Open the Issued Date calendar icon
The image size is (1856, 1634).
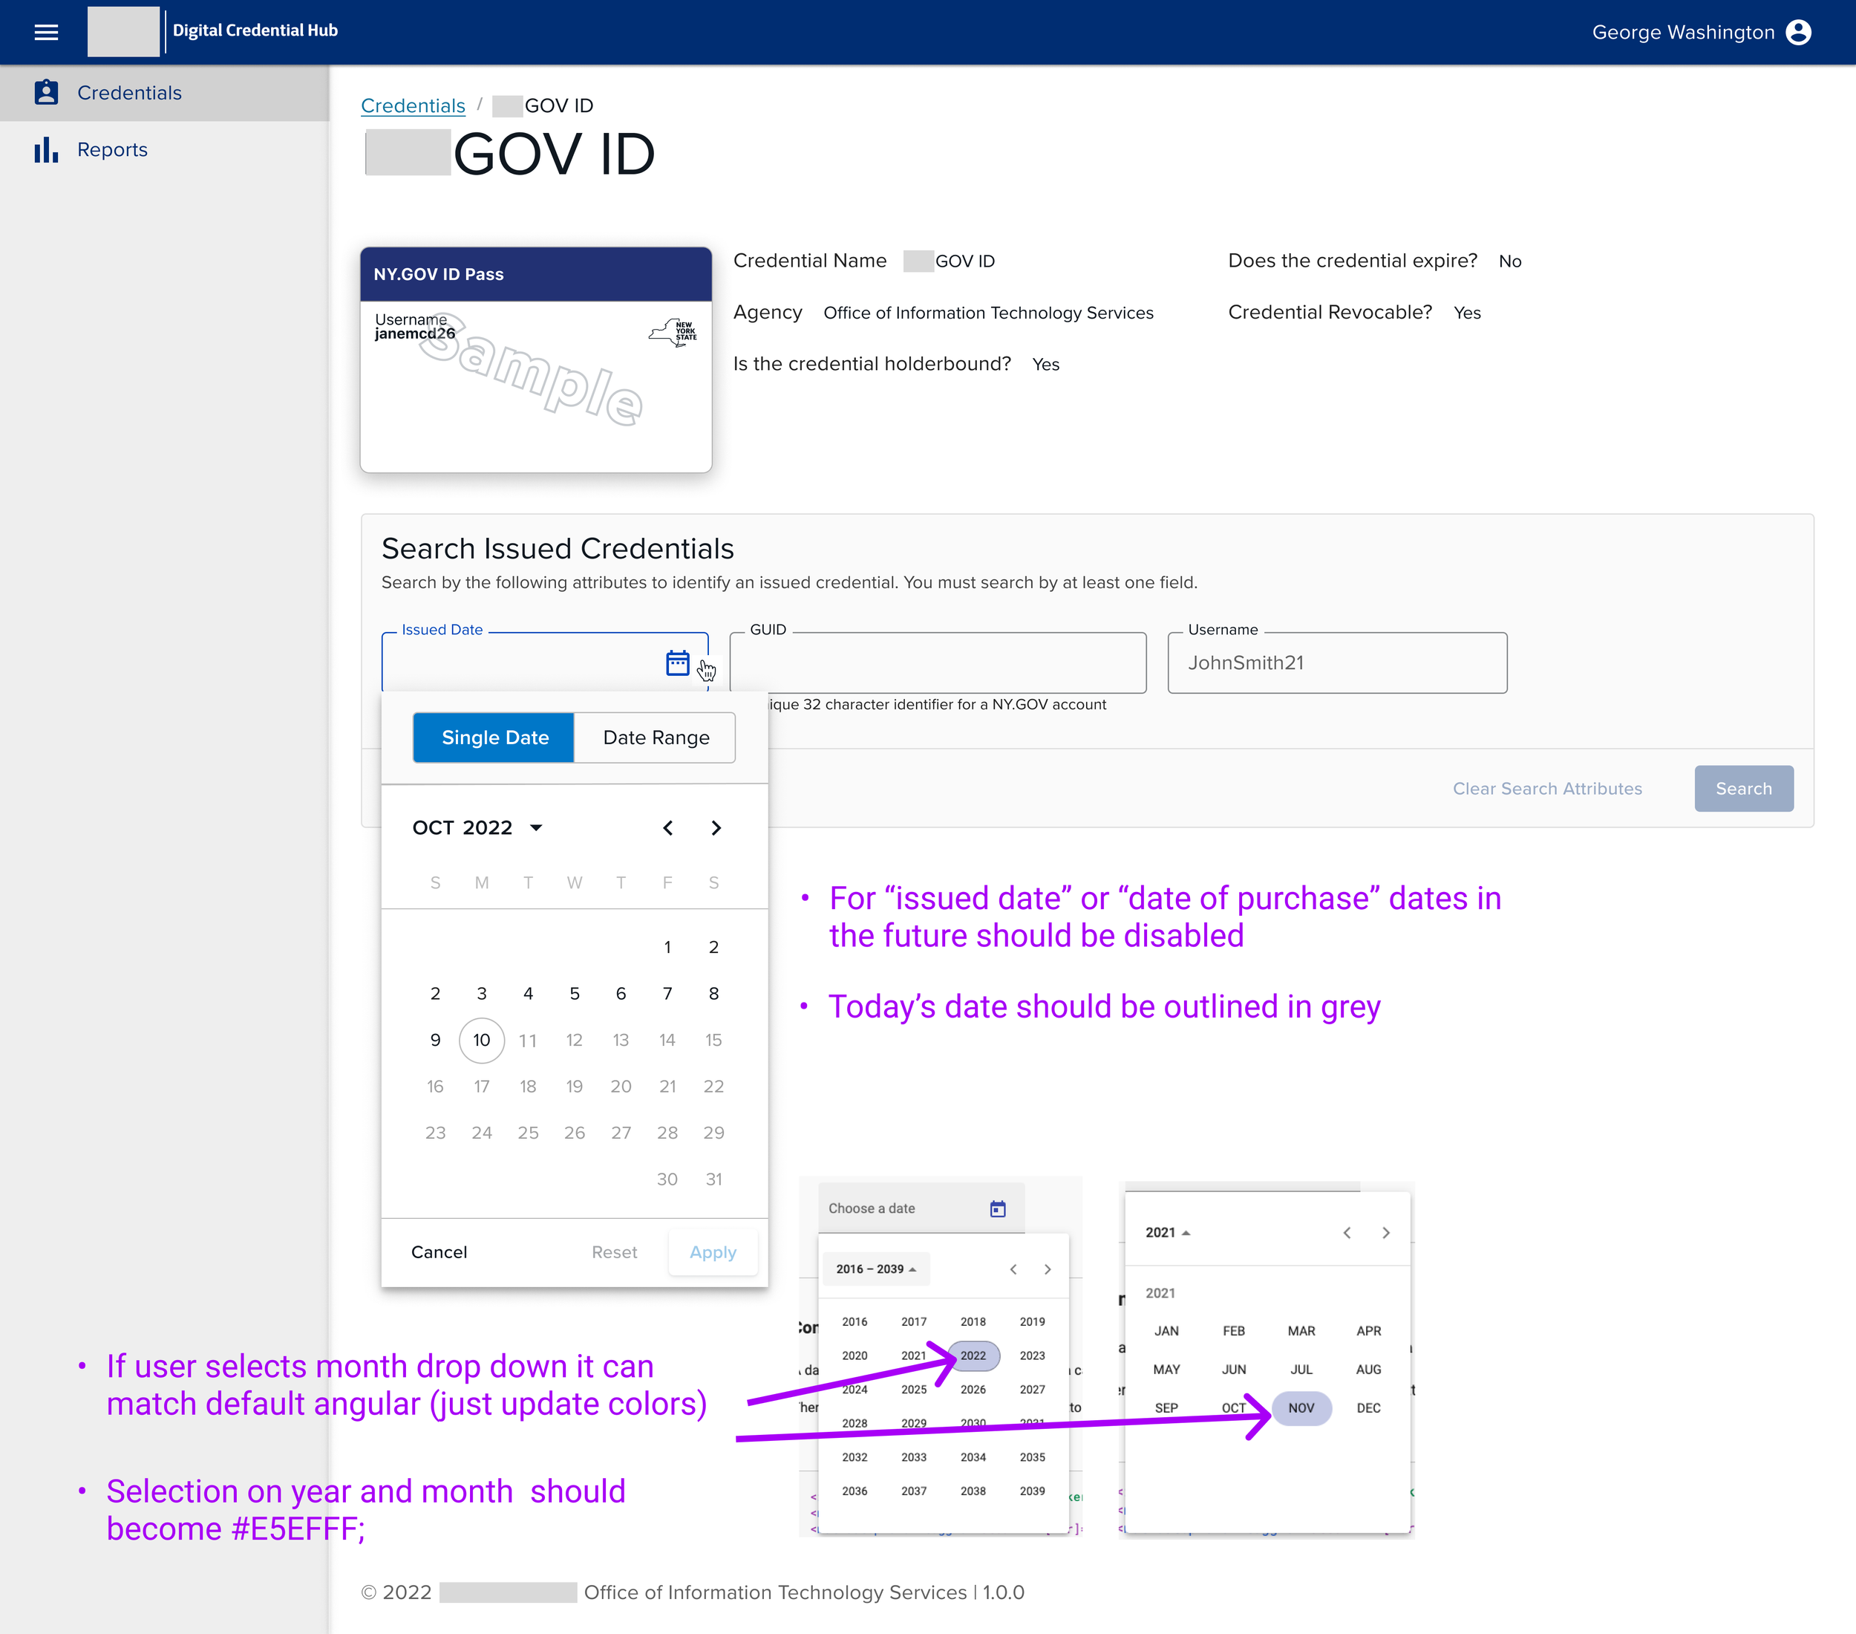677,663
